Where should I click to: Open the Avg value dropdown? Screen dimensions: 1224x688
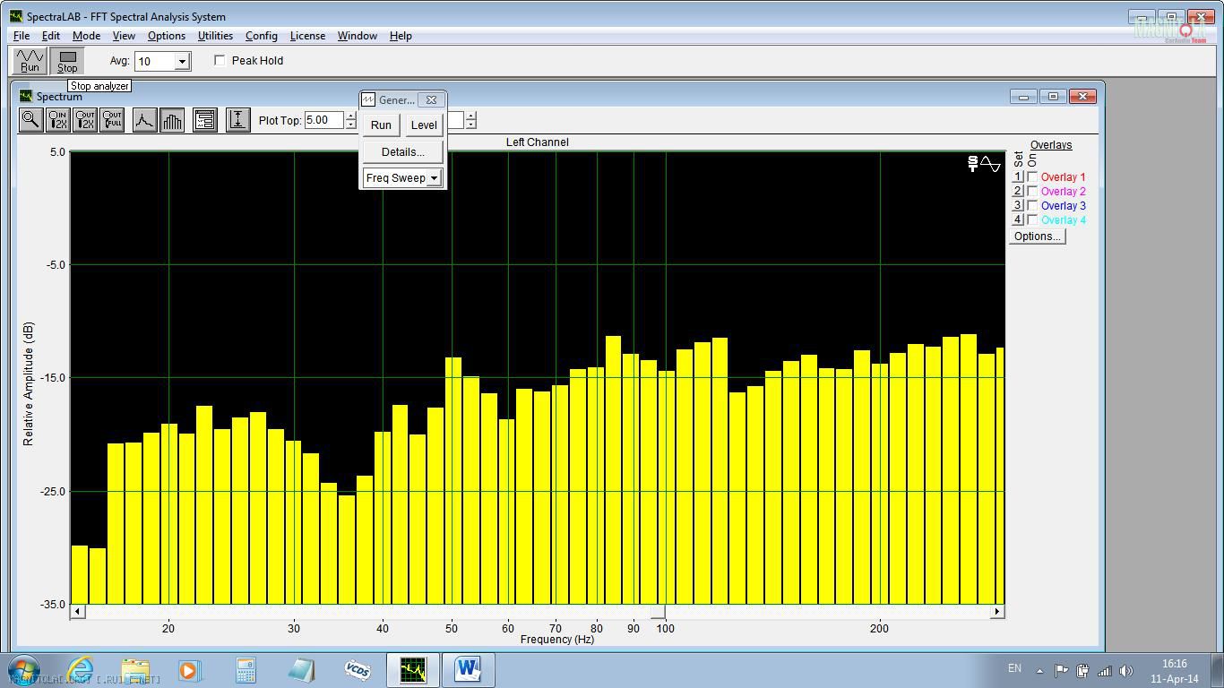point(182,61)
